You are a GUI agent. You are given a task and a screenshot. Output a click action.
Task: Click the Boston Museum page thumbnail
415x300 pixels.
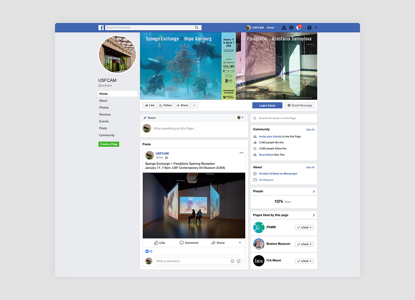[x=259, y=244]
